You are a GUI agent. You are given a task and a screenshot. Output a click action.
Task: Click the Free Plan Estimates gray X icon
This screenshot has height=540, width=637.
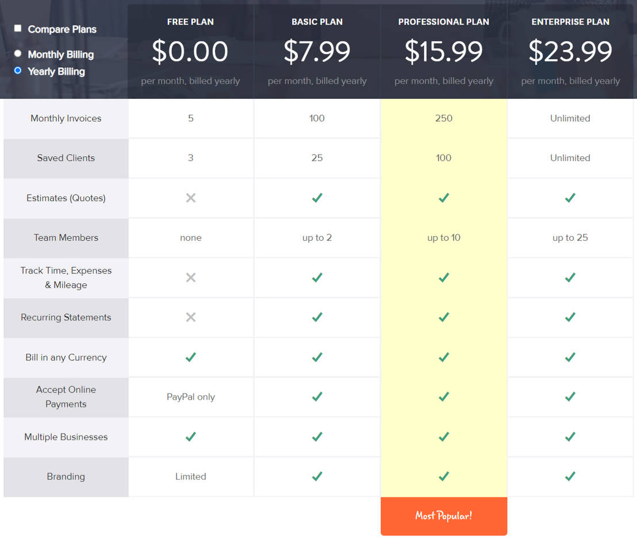coord(191,198)
